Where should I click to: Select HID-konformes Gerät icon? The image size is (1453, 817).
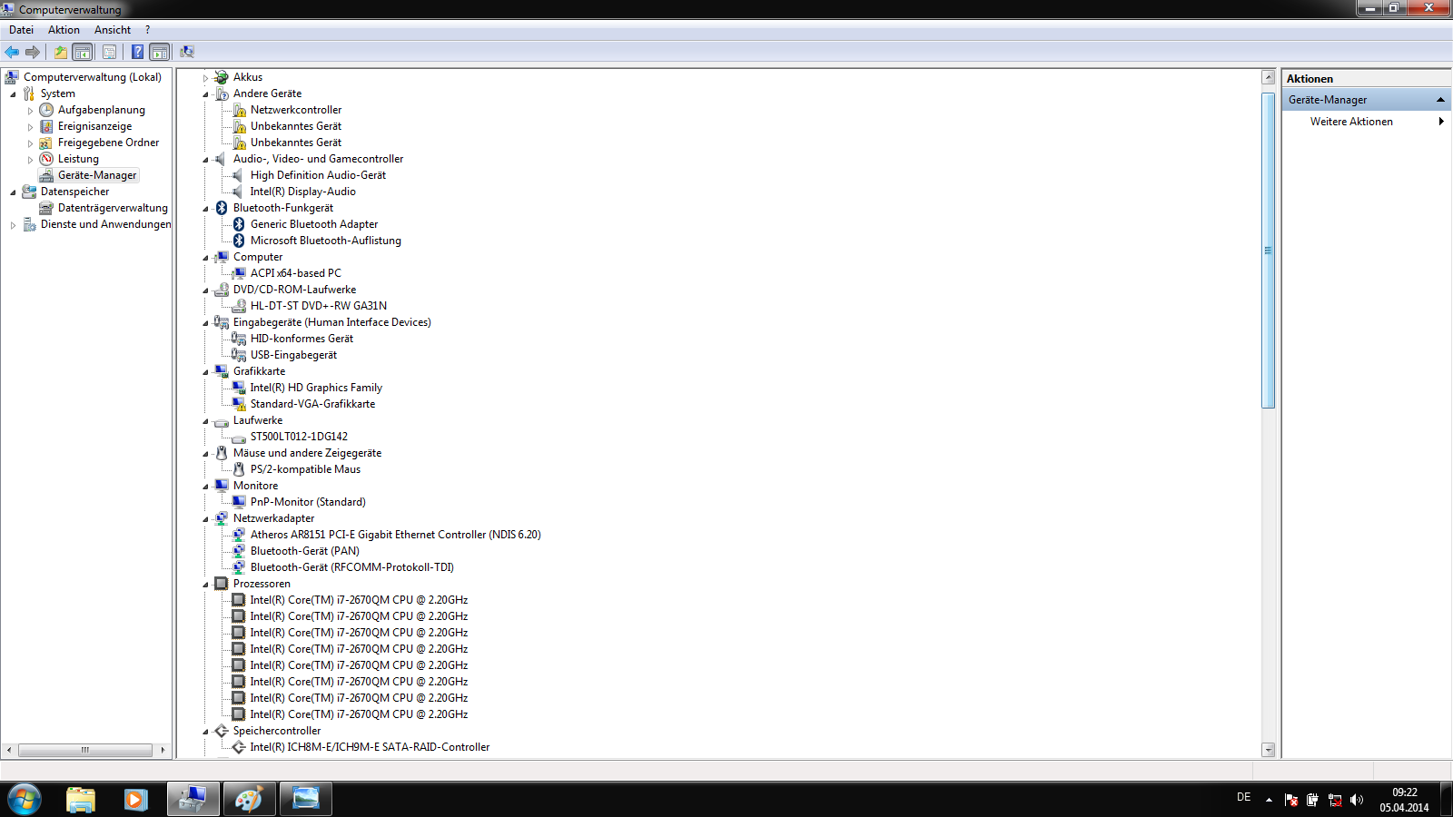coord(239,339)
